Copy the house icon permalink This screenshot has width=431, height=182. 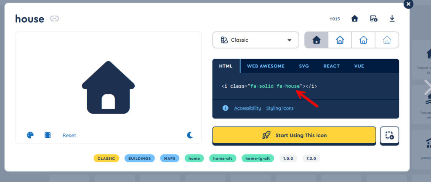(54, 19)
